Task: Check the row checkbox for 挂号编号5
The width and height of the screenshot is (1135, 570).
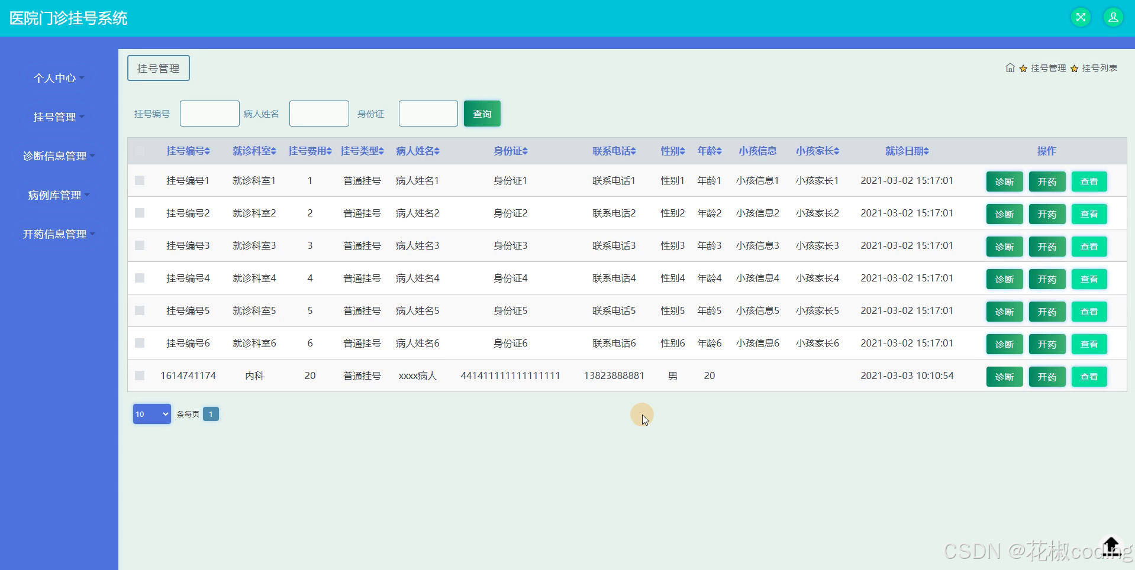Action: click(x=140, y=310)
